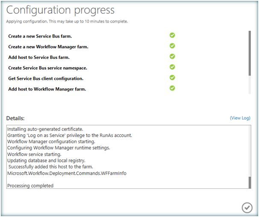Click the Details log scrollbar thumb
This screenshot has width=259, height=217.
pyautogui.click(x=250, y=182)
